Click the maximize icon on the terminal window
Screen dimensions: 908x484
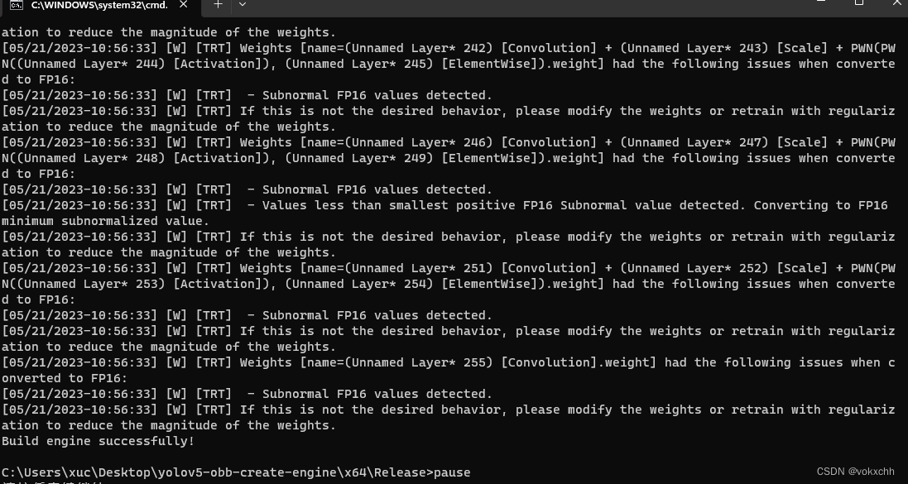(x=858, y=6)
